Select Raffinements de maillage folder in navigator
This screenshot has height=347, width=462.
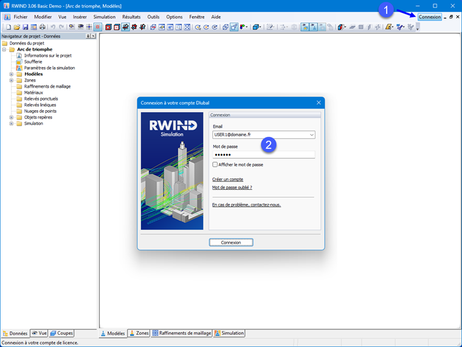click(47, 86)
